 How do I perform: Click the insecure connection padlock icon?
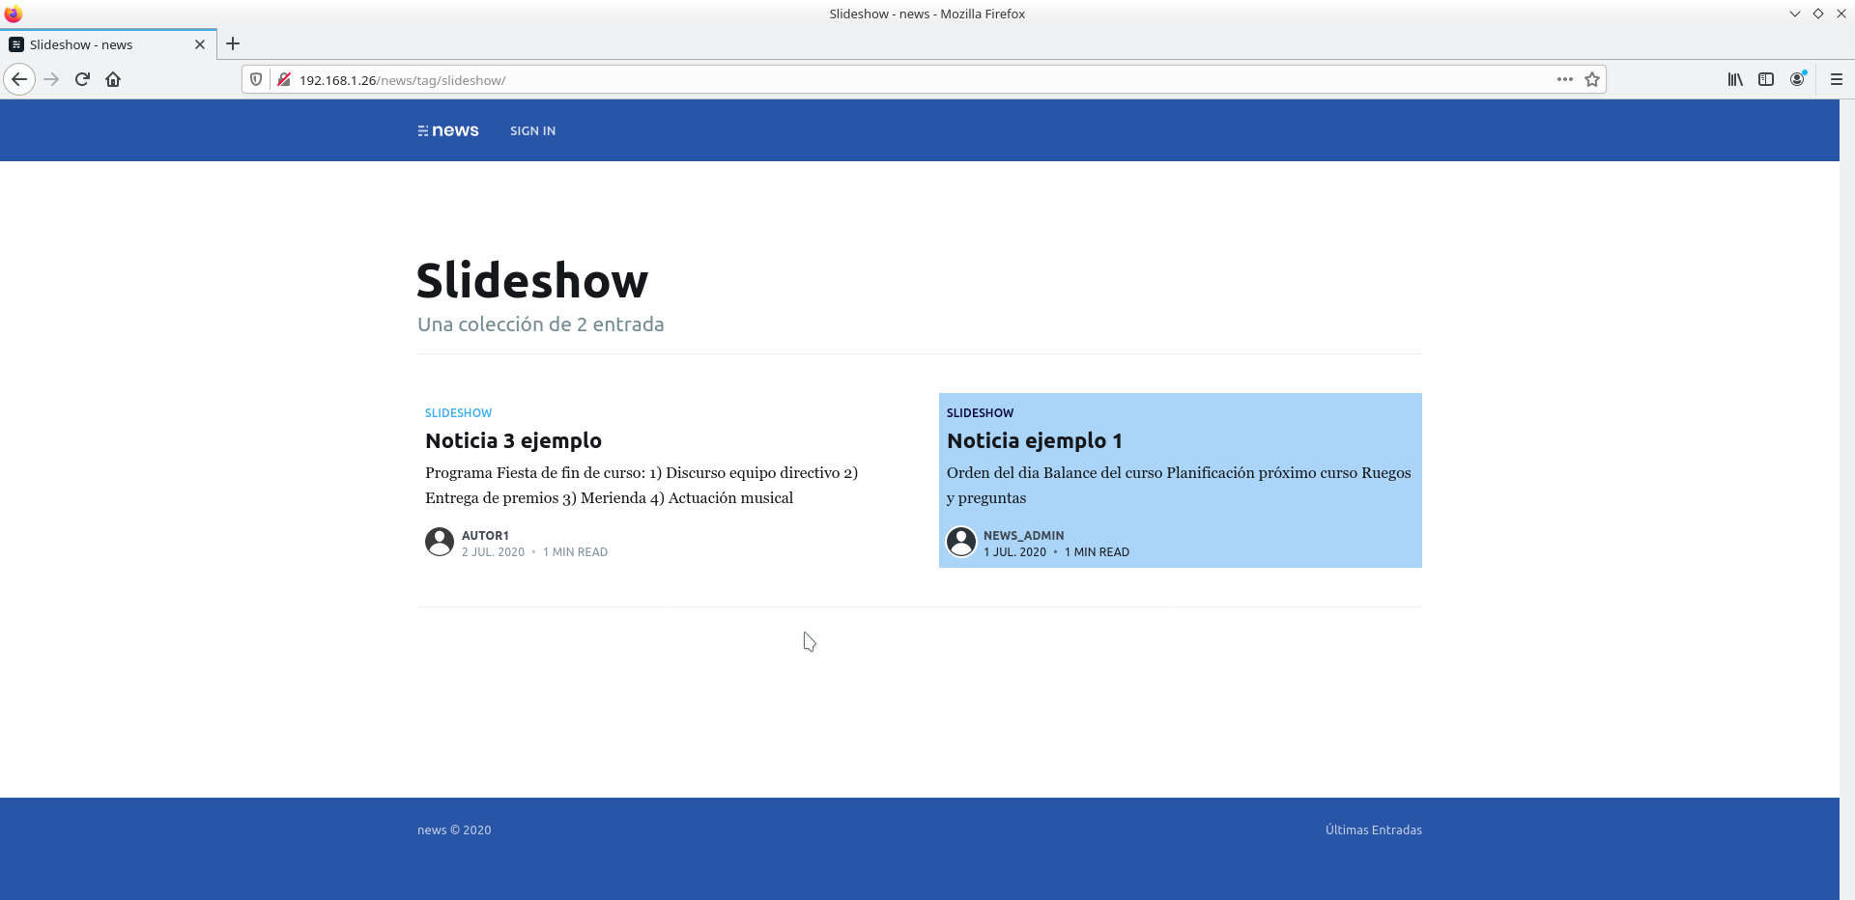point(284,79)
